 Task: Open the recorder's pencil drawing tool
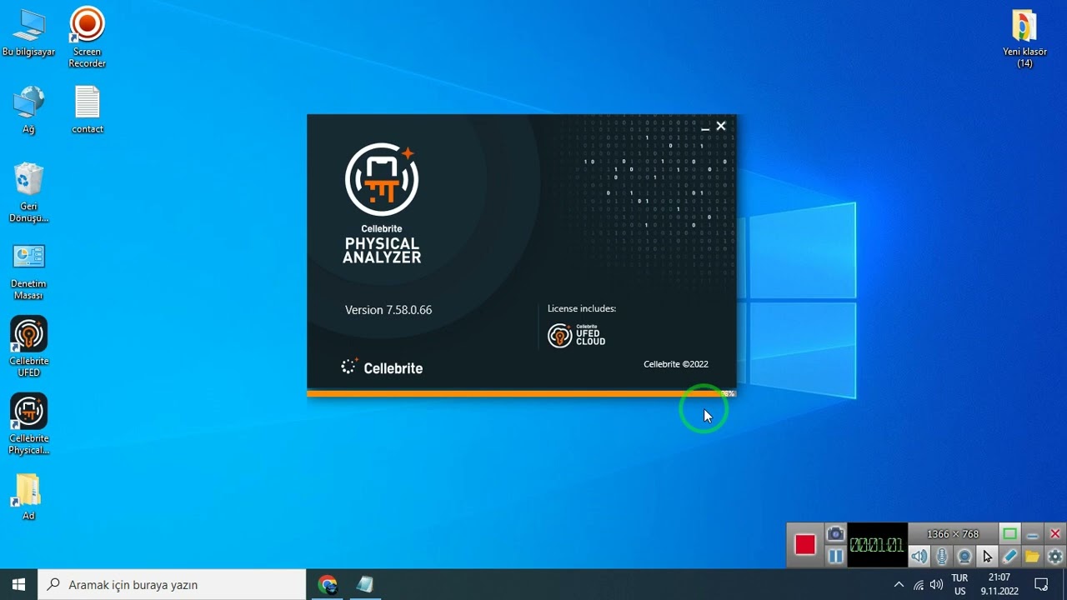(1009, 556)
